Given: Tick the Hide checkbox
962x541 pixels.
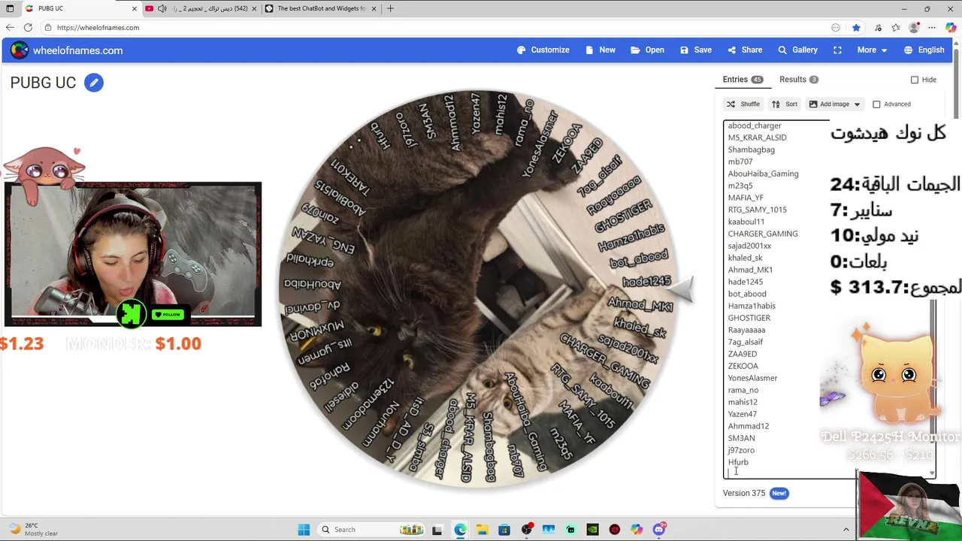Looking at the screenshot, I should tap(915, 80).
